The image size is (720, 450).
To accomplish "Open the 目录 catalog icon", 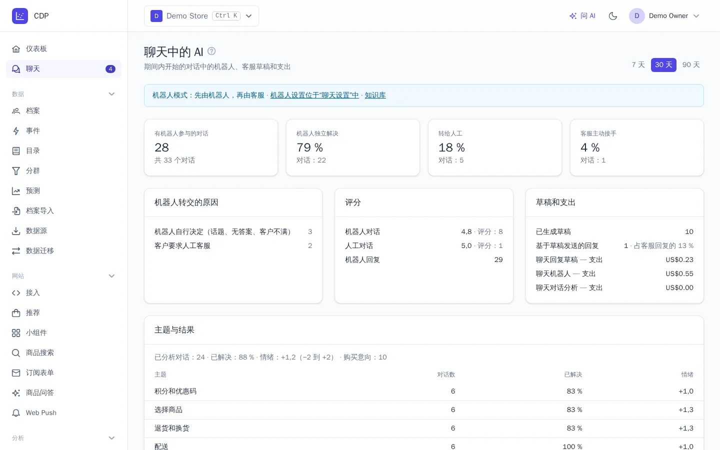I will tap(16, 151).
